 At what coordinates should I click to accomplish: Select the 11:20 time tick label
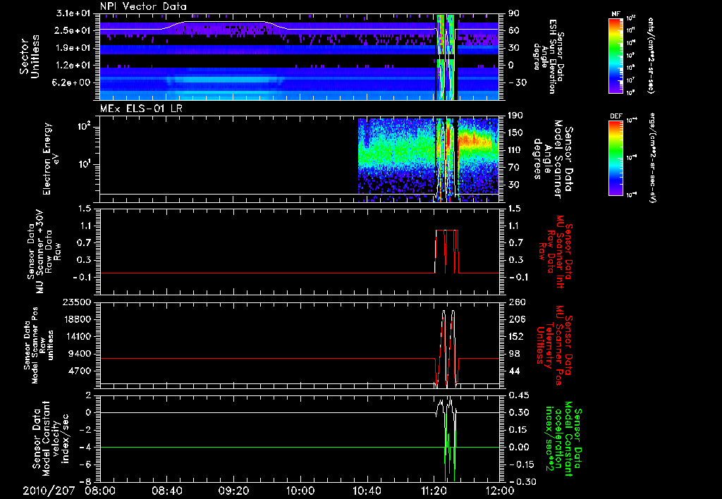click(x=434, y=491)
